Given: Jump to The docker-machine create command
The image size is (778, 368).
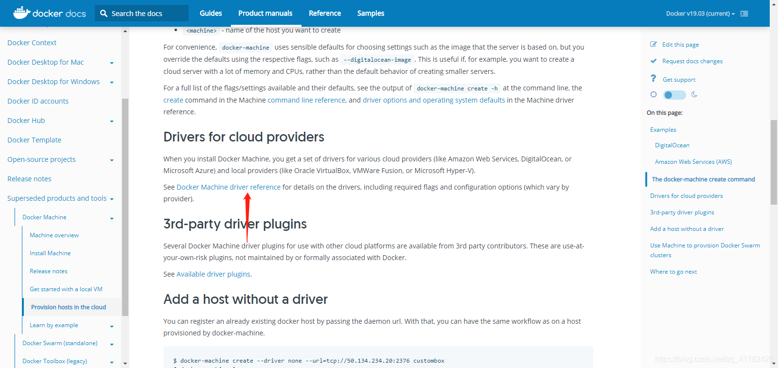Looking at the screenshot, I should [x=703, y=179].
